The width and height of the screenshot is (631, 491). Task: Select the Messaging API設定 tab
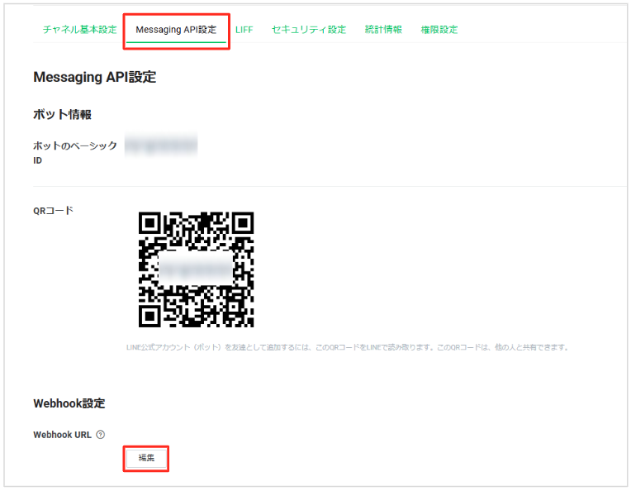point(176,30)
